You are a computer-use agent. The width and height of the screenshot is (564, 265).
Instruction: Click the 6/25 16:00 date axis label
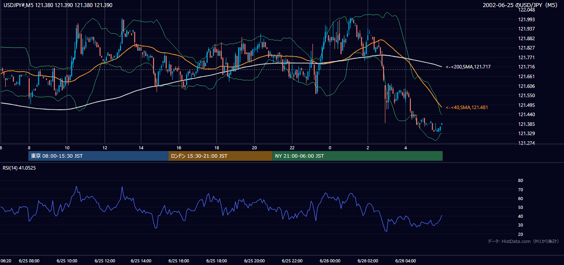180,261
